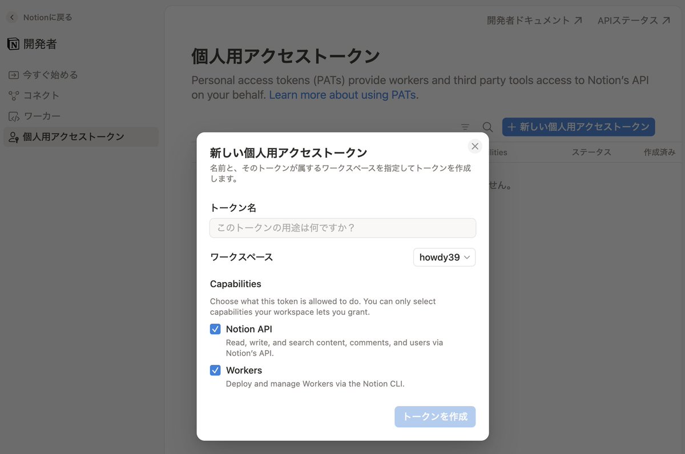This screenshot has width=685, height=454.
Task: Close the 新しい個人用アクセストークン dialog
Action: 475,146
